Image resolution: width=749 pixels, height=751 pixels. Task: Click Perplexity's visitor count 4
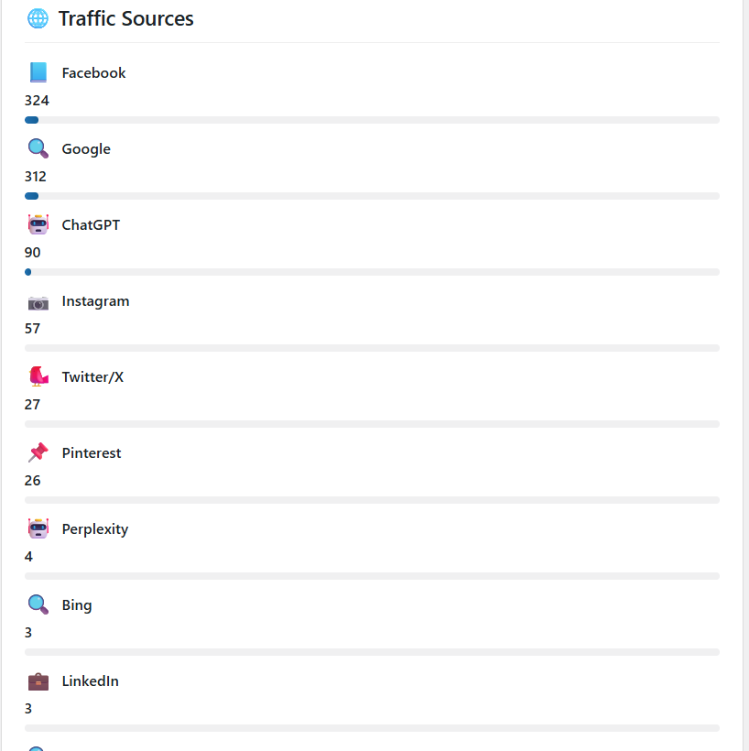[x=28, y=556]
